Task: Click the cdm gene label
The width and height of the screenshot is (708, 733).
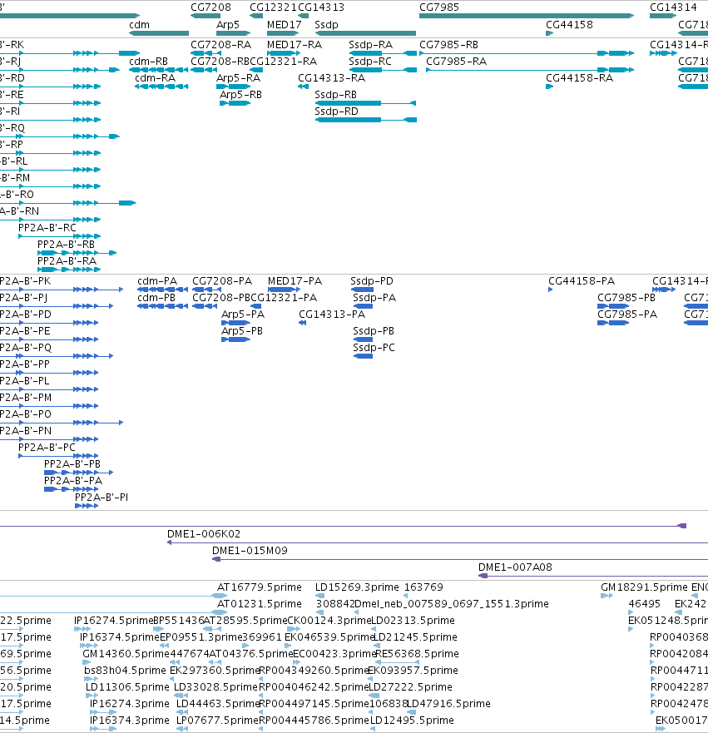Action: [139, 25]
